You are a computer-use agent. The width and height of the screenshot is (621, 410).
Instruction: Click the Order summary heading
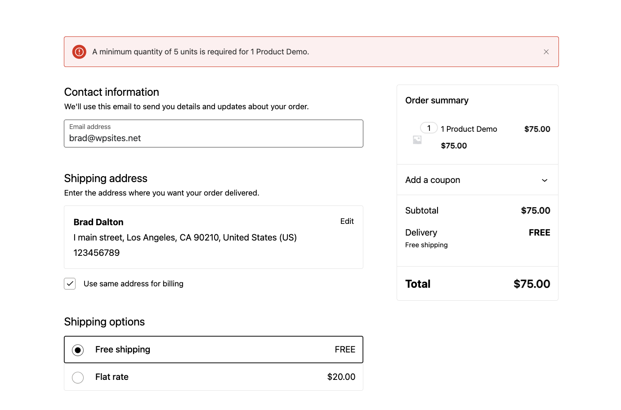(x=437, y=100)
